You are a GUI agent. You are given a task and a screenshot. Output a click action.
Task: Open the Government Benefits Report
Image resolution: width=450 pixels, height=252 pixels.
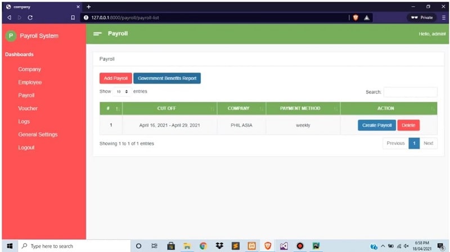[167, 79]
